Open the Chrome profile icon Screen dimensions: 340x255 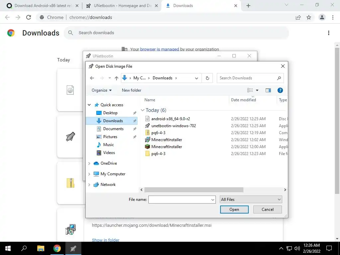click(x=322, y=17)
